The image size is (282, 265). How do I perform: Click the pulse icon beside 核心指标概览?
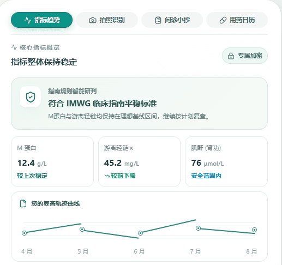click(x=14, y=47)
